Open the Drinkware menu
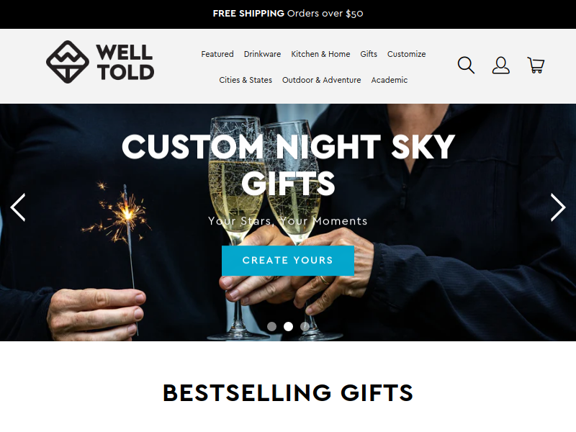Screen dimensions: 576x432 pos(262,54)
